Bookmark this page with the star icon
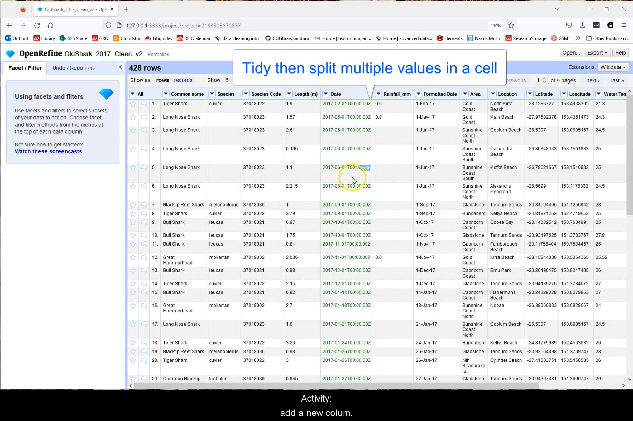Image resolution: width=633 pixels, height=421 pixels. click(x=511, y=26)
